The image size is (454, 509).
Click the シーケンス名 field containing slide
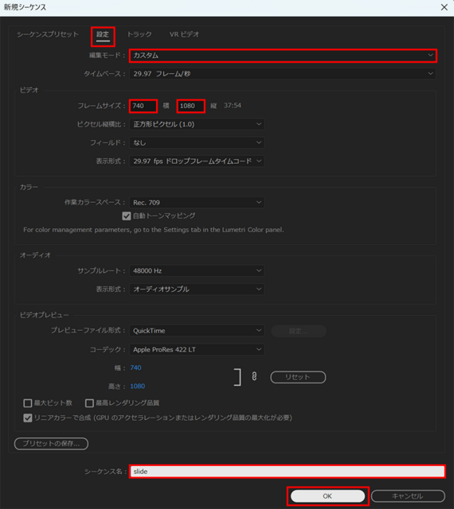pyautogui.click(x=288, y=472)
